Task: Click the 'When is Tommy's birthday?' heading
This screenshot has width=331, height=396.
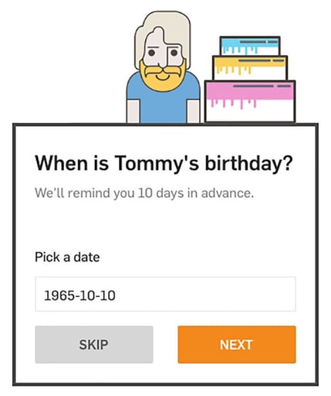Action: click(164, 163)
